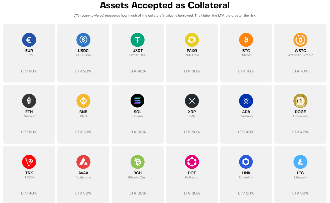This screenshot has height=203, width=330.
Task: Click the LTV 60% text under Ethereum
Action: click(x=29, y=132)
